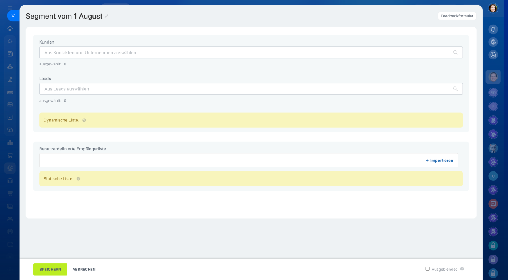Open the teal lock chat in right panel
The width and height of the screenshot is (508, 280).
click(493, 245)
